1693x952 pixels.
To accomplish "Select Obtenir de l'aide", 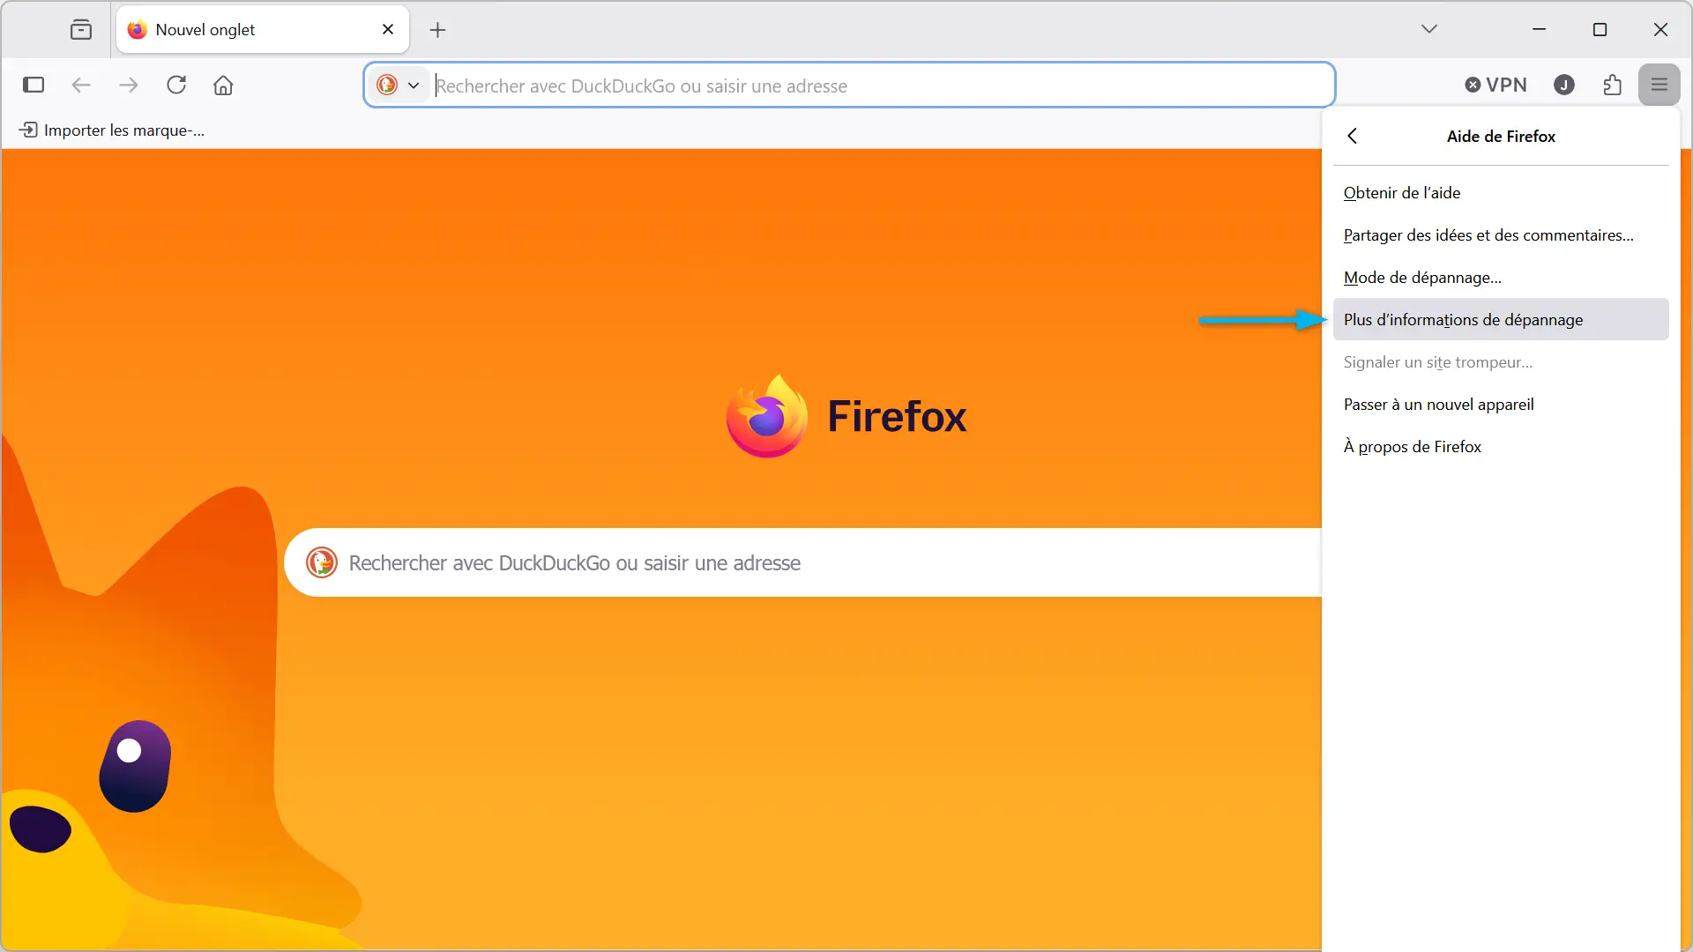I will tap(1501, 193).
